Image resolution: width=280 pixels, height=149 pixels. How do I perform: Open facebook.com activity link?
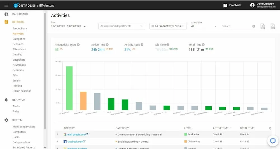[x=76, y=141]
